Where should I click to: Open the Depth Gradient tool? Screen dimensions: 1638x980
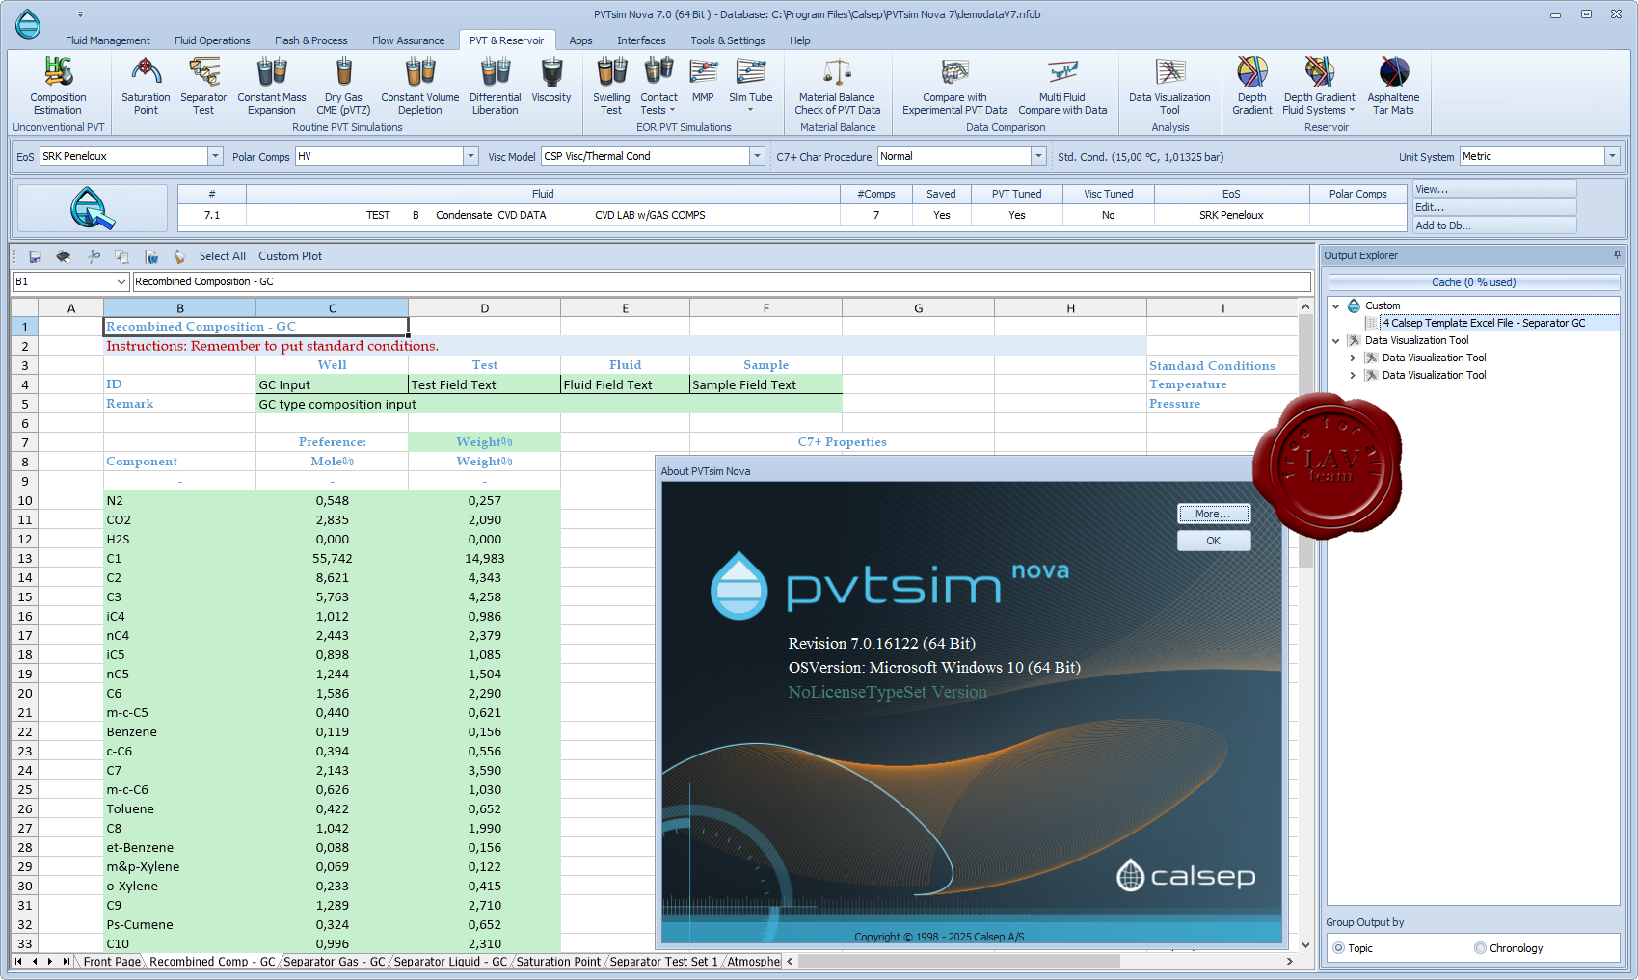click(1251, 85)
